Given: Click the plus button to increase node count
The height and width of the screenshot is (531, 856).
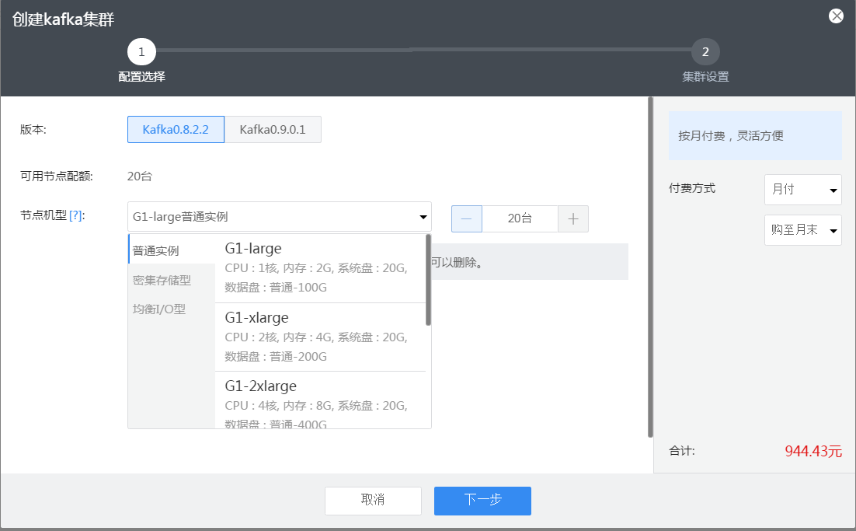Looking at the screenshot, I should click(x=573, y=218).
